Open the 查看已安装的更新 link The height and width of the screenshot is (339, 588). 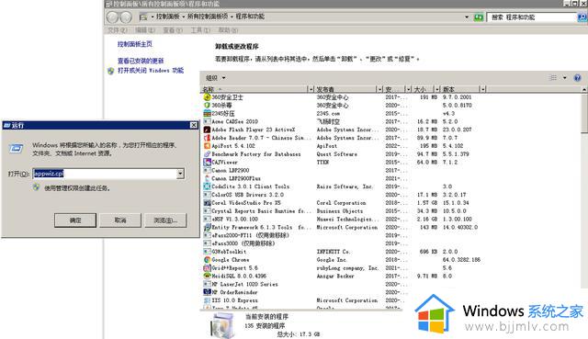141,61
